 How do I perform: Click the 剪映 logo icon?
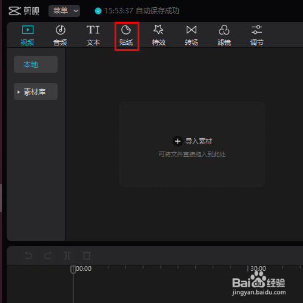(x=15, y=11)
